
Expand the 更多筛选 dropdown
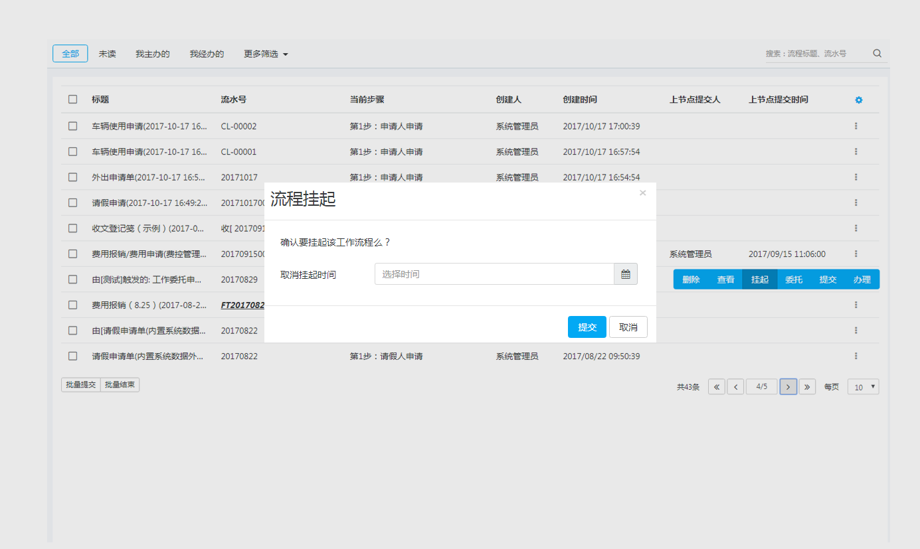click(266, 54)
